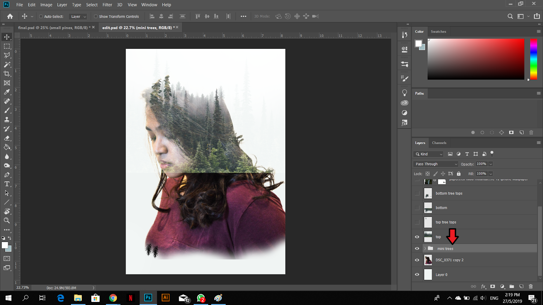The image size is (543, 305).
Task: Pick the Horizontal Type tool
Action: pyautogui.click(x=7, y=184)
